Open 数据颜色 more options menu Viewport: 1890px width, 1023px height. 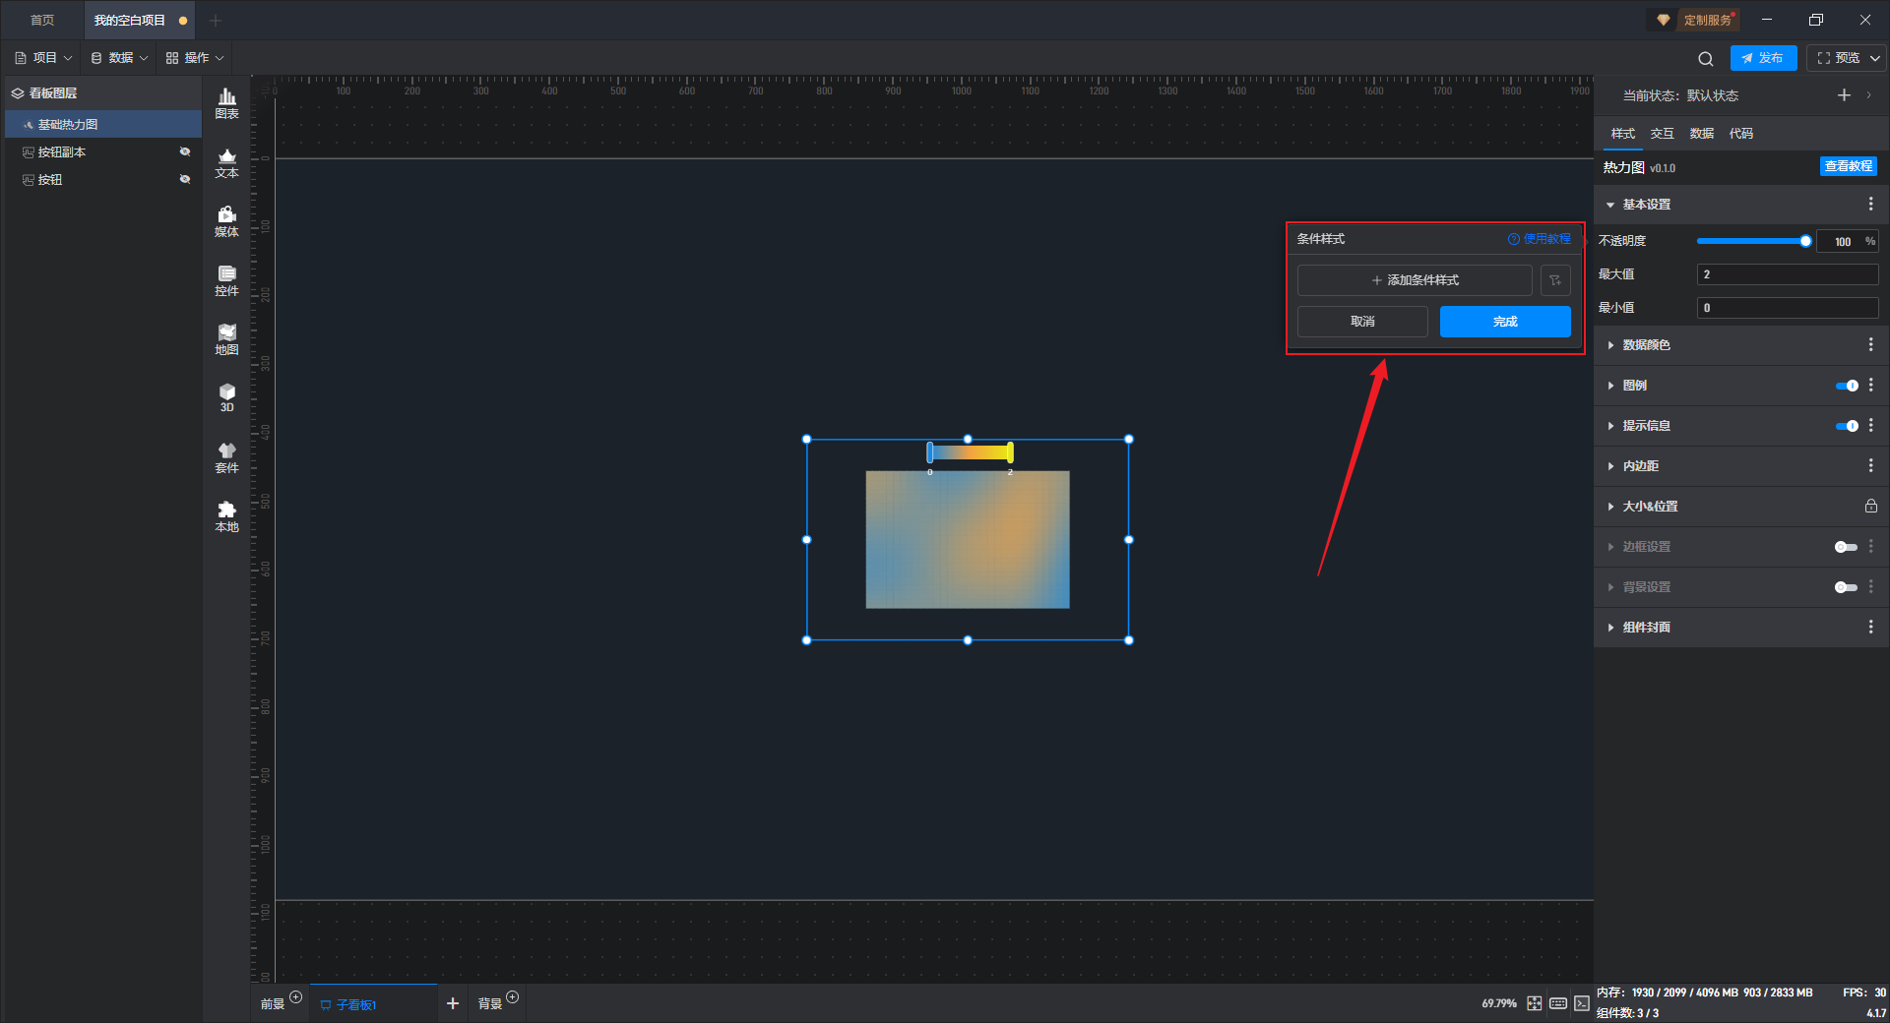pyautogui.click(x=1870, y=344)
